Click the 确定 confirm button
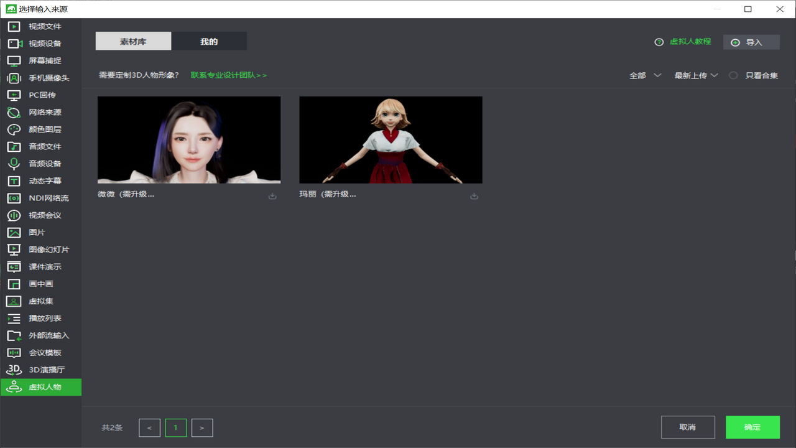 point(752,427)
